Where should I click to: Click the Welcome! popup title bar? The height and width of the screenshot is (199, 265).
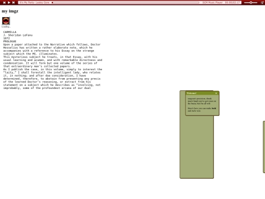click(202, 93)
